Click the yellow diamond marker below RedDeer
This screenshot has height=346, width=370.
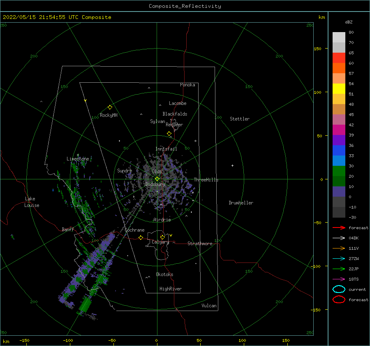click(169, 134)
